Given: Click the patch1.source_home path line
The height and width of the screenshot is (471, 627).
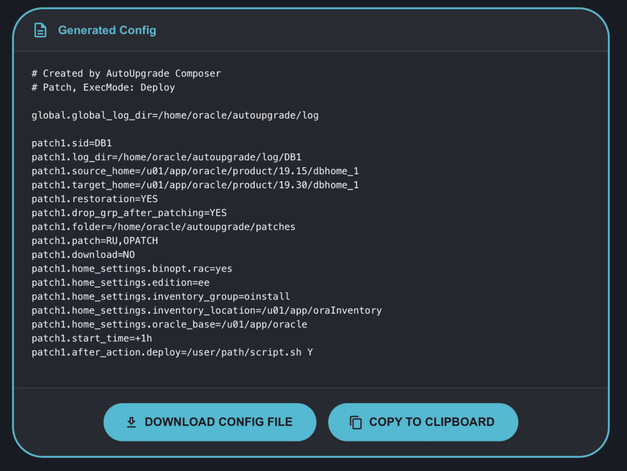Looking at the screenshot, I should [x=195, y=171].
